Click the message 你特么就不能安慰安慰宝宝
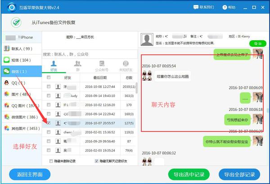 coord(227,142)
